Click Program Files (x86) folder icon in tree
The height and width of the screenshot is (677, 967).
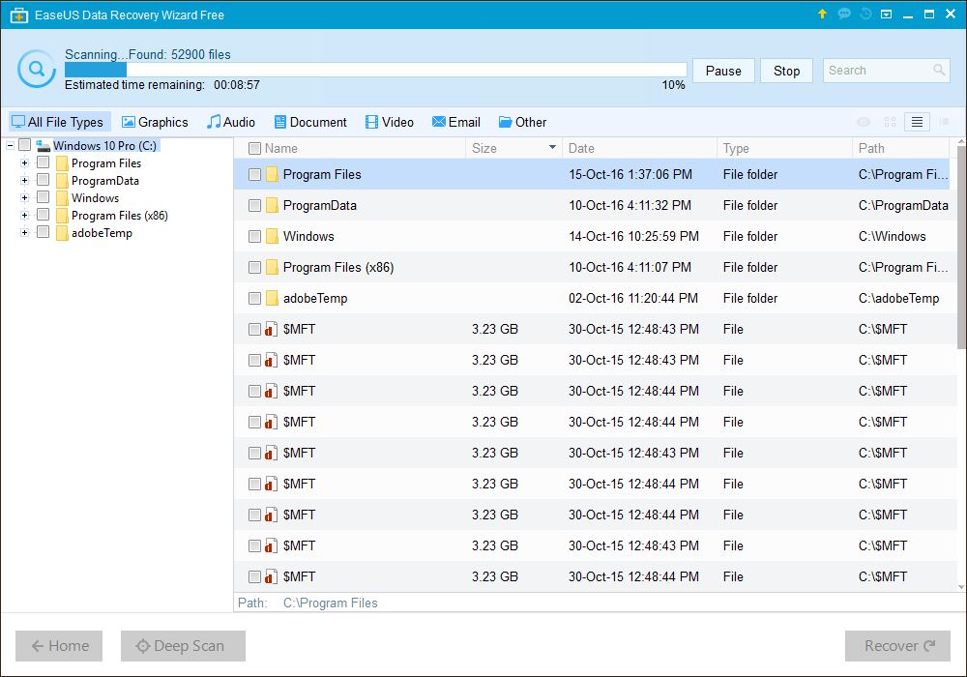point(62,215)
